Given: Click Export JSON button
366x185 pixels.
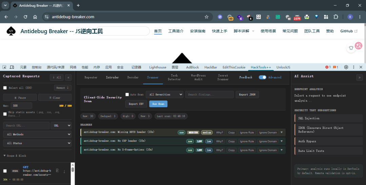Looking at the screenshot, I should tap(247, 94).
